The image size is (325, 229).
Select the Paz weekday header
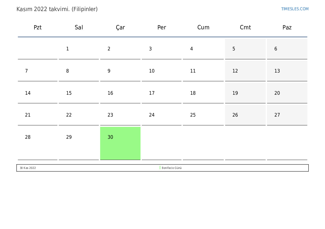point(287,27)
